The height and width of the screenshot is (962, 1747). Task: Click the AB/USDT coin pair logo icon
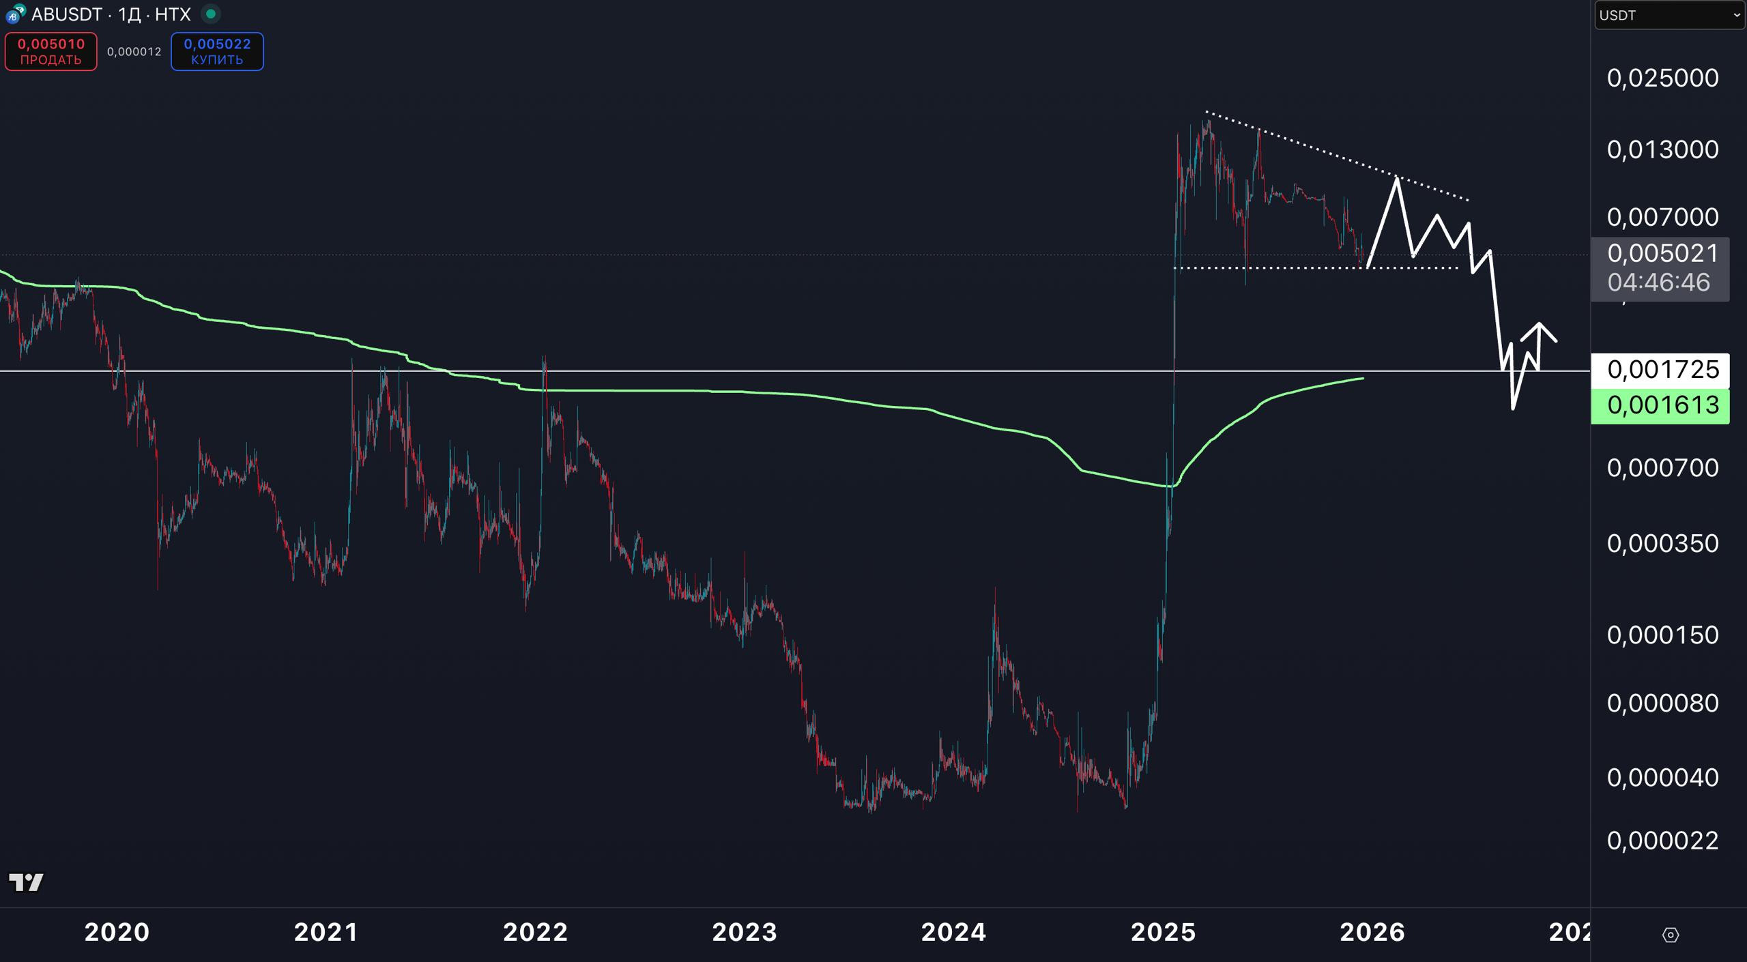(15, 14)
